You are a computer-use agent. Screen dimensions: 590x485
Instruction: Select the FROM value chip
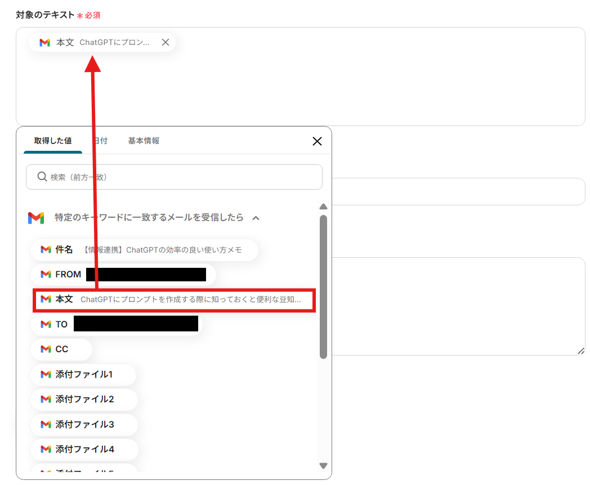[x=123, y=275]
